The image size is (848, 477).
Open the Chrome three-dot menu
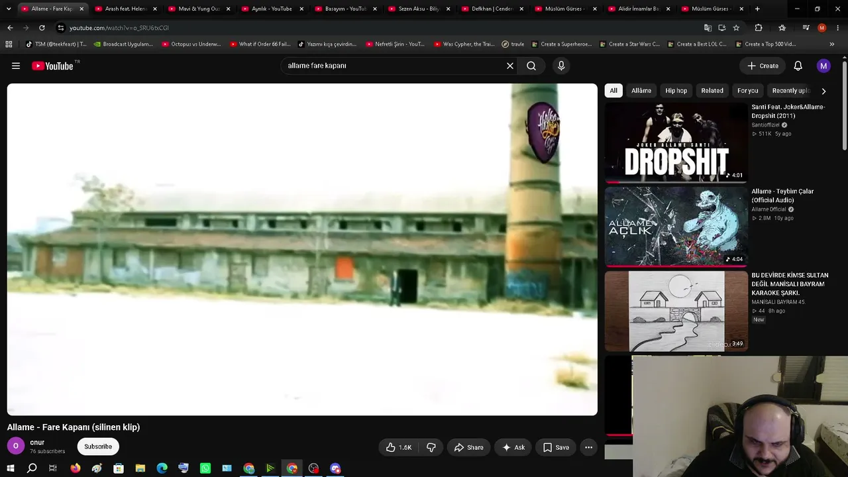point(838,28)
